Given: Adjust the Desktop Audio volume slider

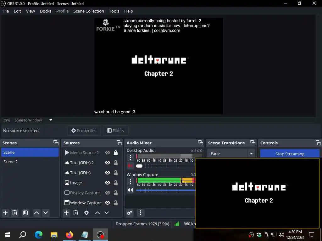Looking at the screenshot, I should tap(139, 166).
